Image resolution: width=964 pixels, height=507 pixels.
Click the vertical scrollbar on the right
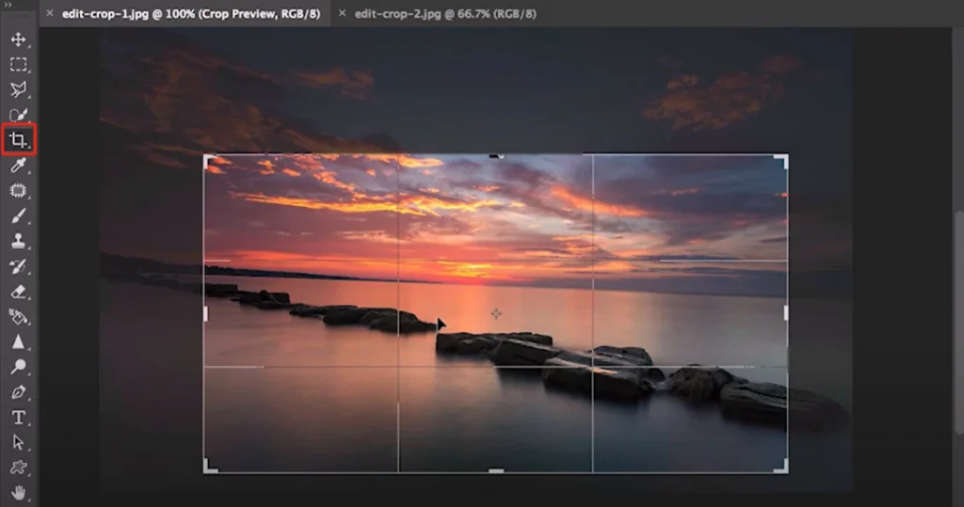tap(958, 282)
